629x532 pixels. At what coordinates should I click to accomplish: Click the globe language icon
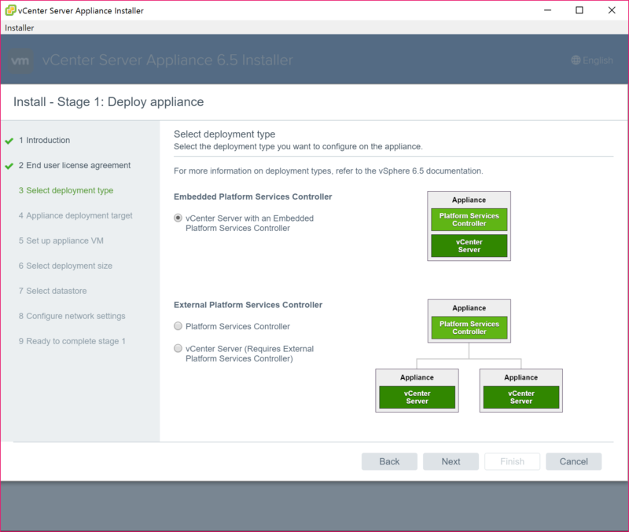pyautogui.click(x=576, y=61)
